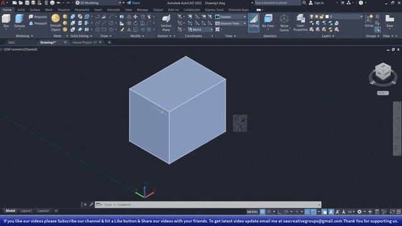
Task: Toggle drawing grid display in the status bar
Action: (x=263, y=212)
